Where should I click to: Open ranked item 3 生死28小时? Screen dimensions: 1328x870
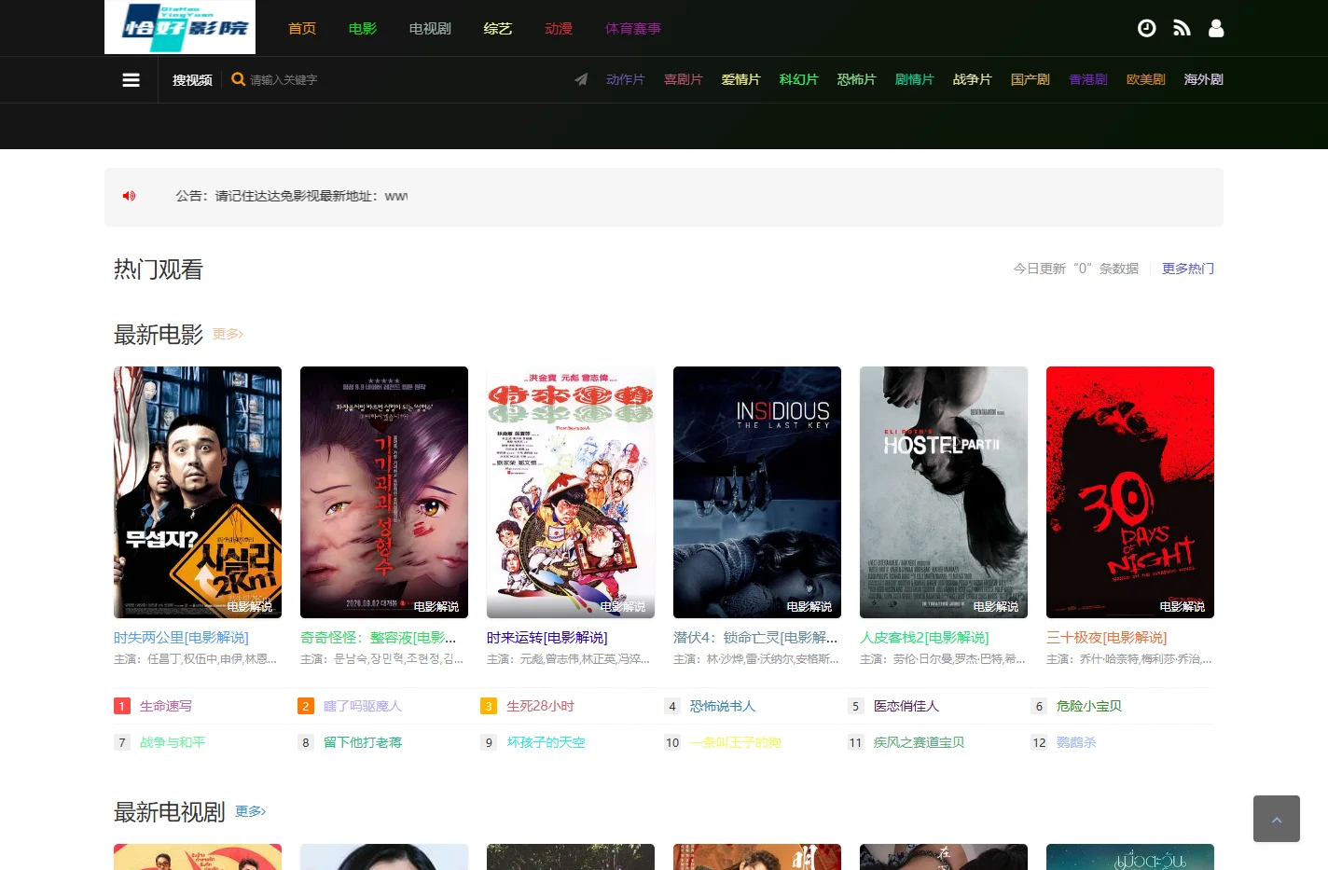pos(541,706)
